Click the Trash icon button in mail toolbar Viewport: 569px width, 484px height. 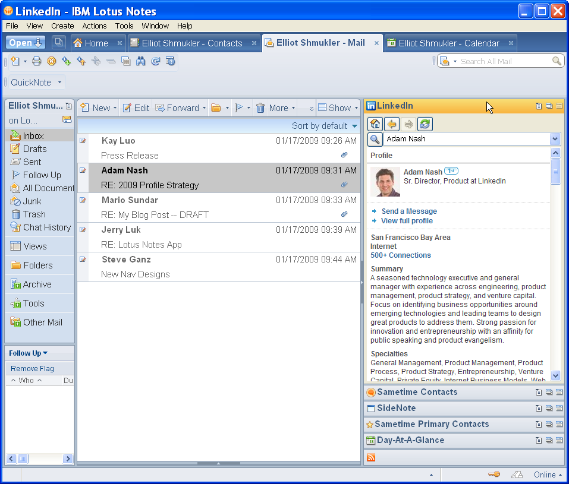click(x=260, y=108)
